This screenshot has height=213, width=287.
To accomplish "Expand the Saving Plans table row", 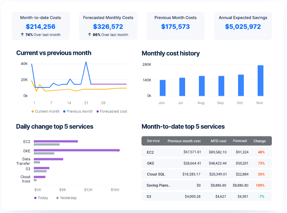I will 206,185.
